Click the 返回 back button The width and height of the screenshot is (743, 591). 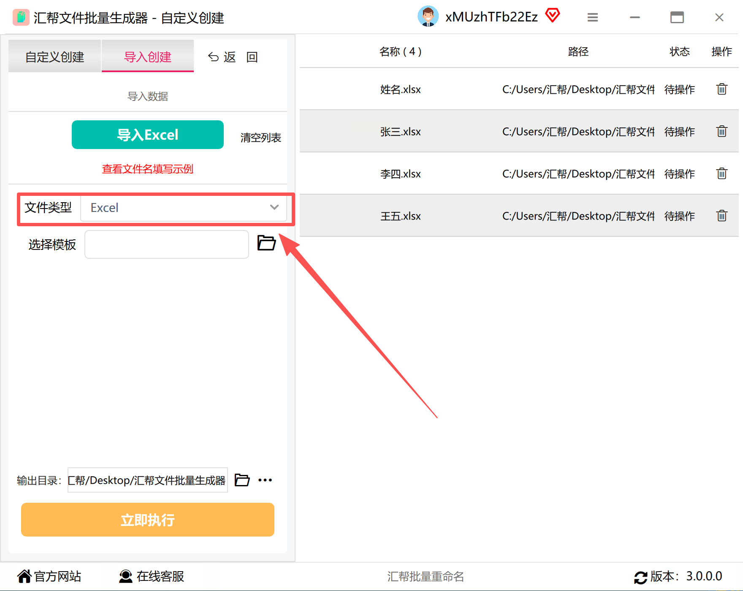click(233, 57)
